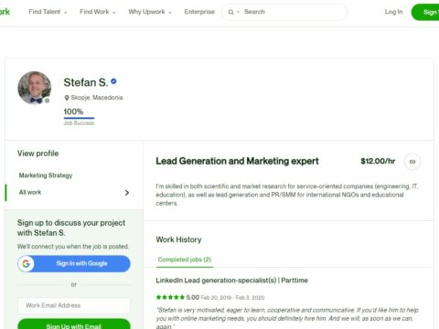Click the Upwork logo
Image resolution: width=439 pixels, height=329 pixels.
point(5,12)
